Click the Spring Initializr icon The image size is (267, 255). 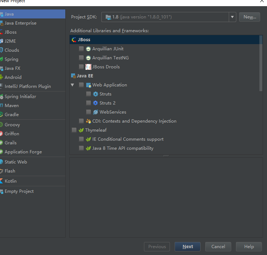tap(1, 97)
